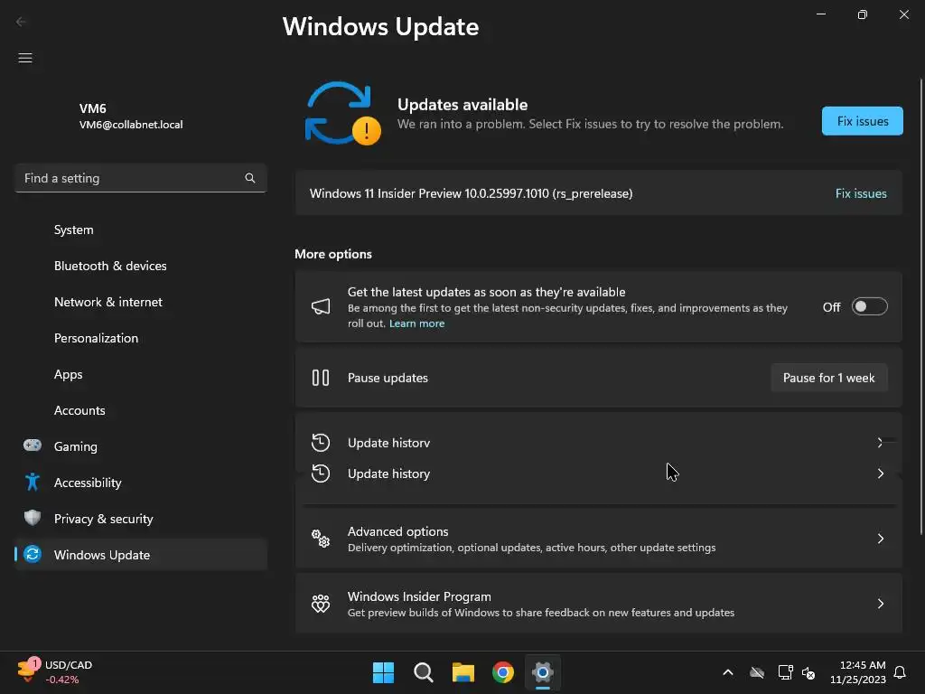
Task: Click the Windows Update sync icon in sidebar
Action: [x=33, y=554]
